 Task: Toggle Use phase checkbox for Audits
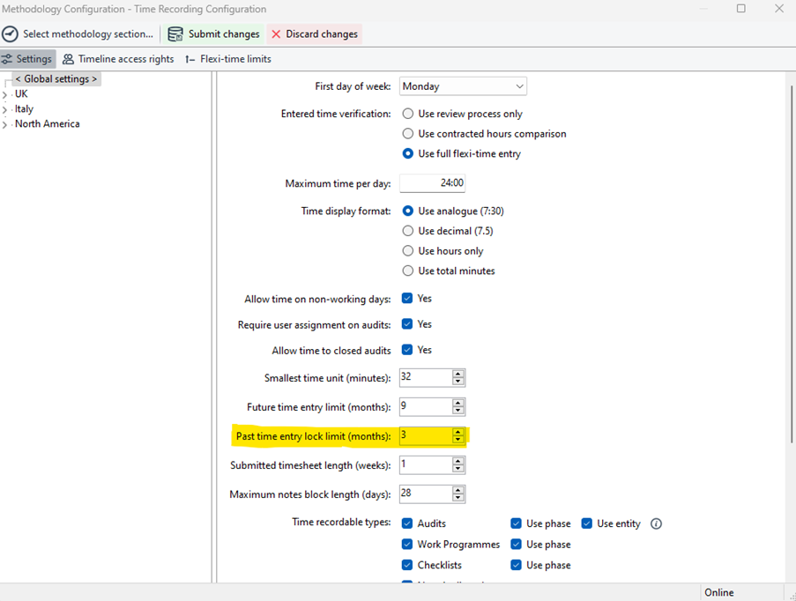[x=517, y=523]
